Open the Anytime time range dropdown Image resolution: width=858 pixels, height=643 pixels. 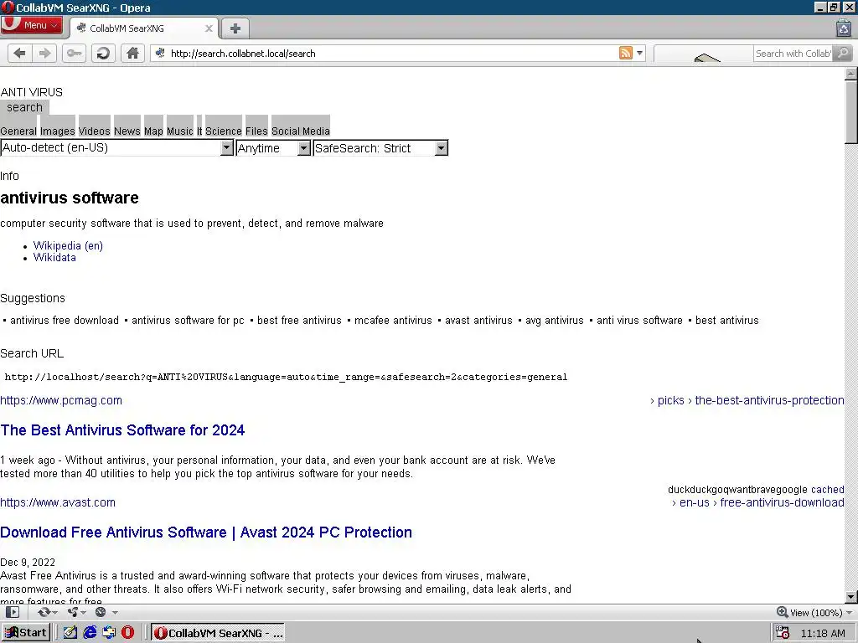(274, 147)
